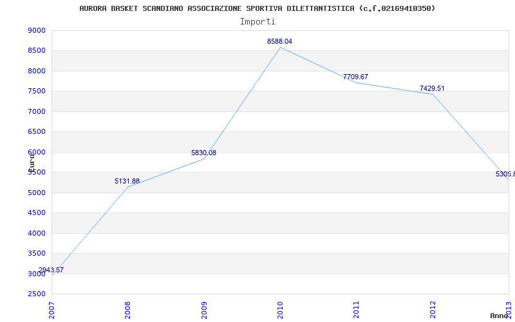Image resolution: width=515 pixels, height=322 pixels.
Task: Select the 5830.08 value label
Action: [x=203, y=153]
